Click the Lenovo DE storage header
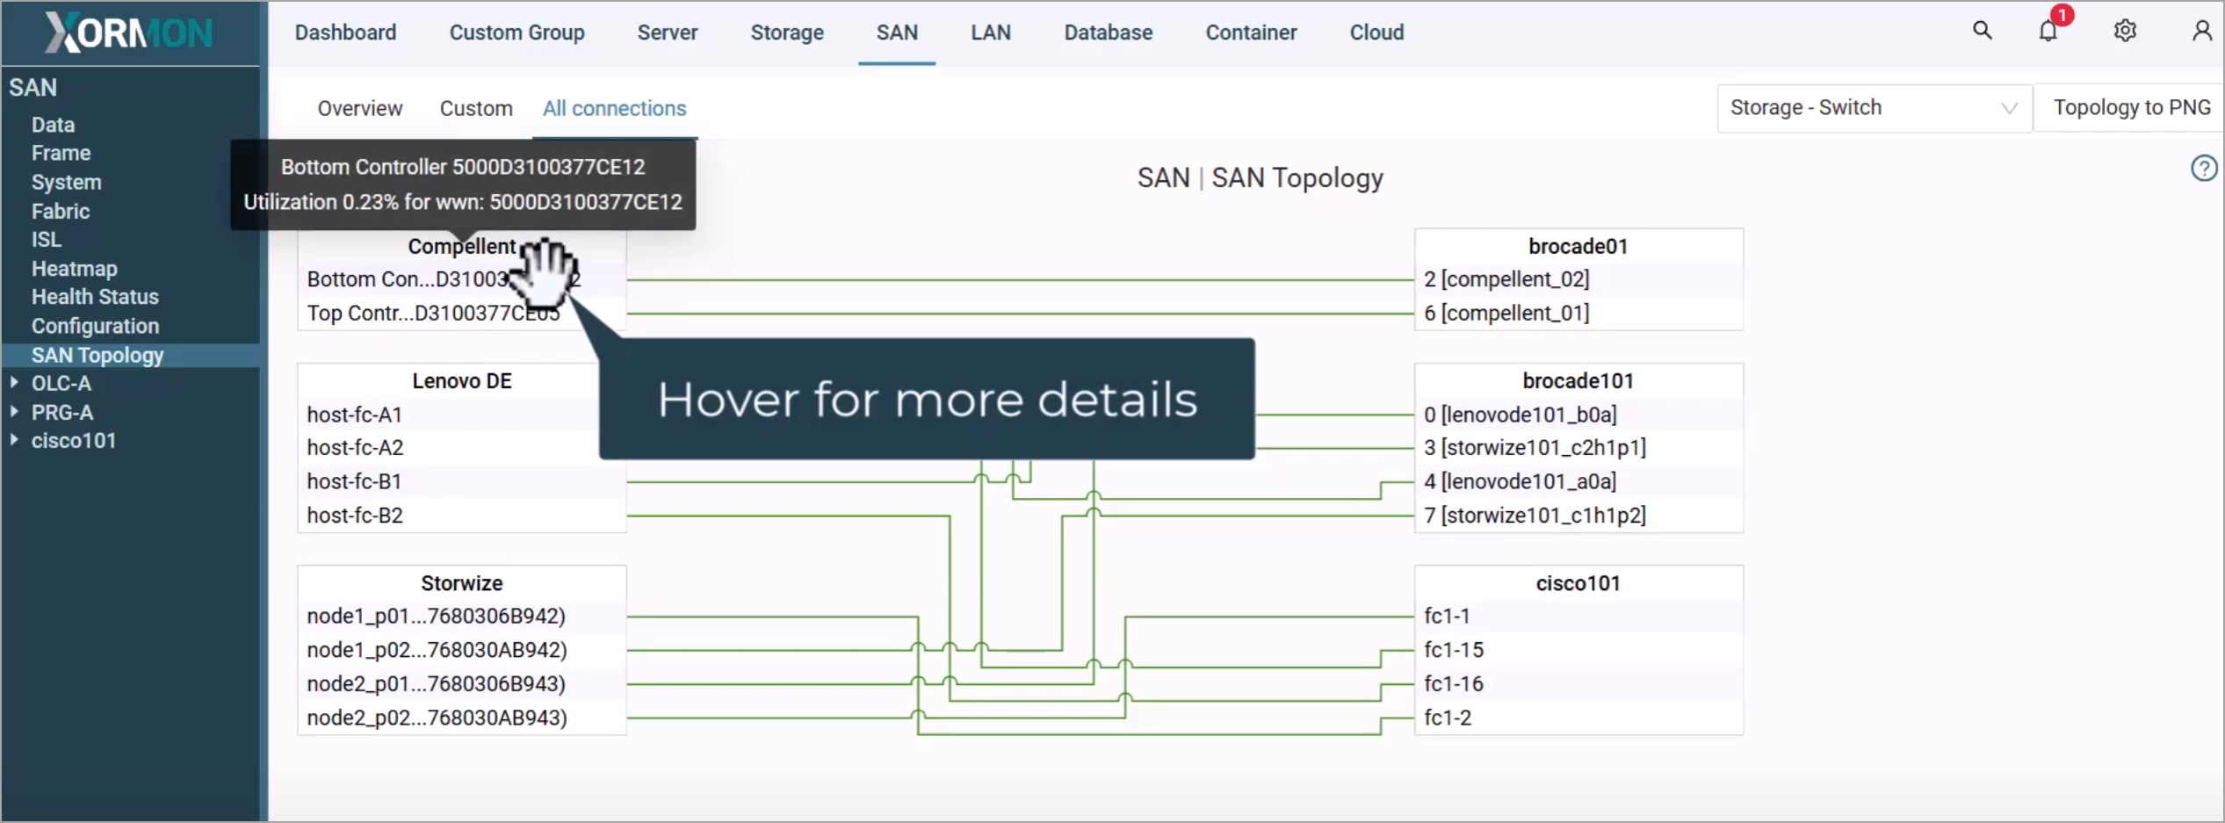2225x823 pixels. [462, 381]
